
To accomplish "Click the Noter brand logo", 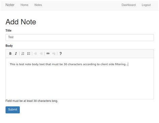I will (10, 5).
